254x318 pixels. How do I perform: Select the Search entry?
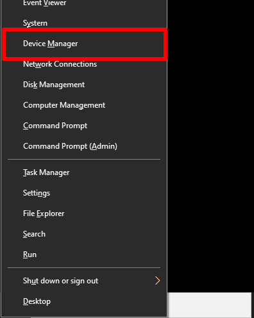(x=84, y=234)
